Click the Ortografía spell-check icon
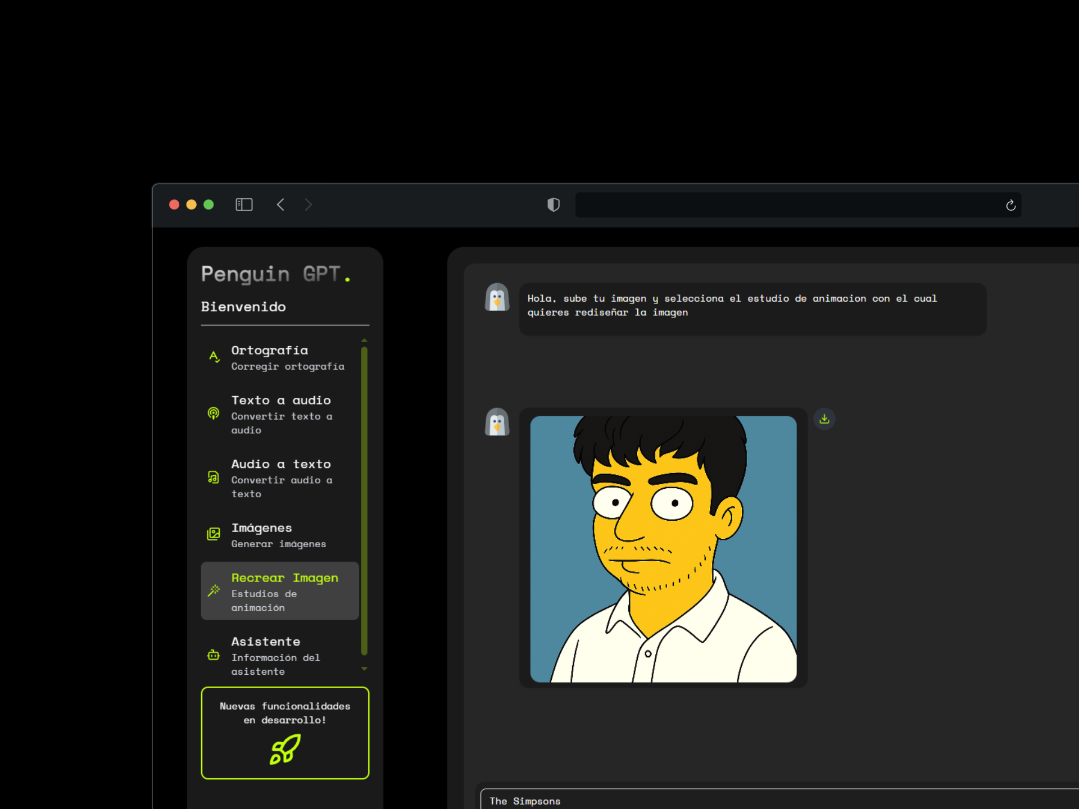This screenshot has height=809, width=1079. [214, 357]
